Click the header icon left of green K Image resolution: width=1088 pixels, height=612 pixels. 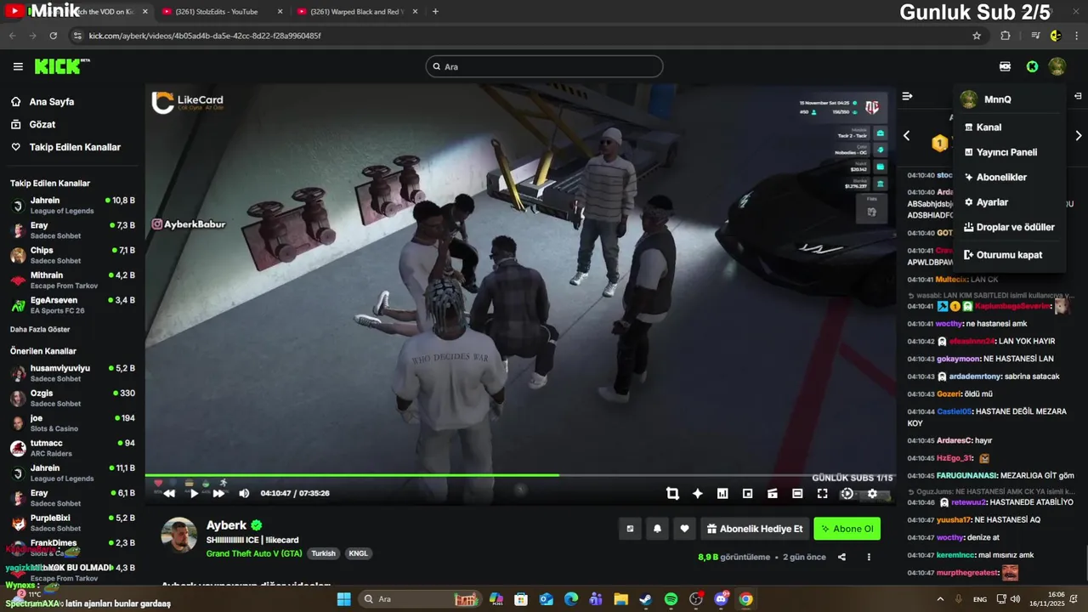click(1006, 66)
